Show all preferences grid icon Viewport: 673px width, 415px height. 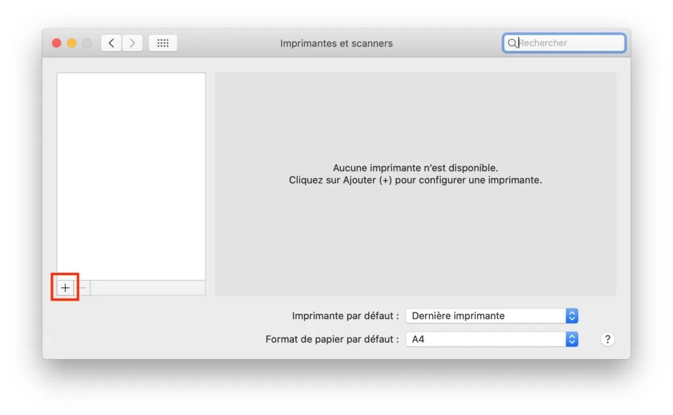point(163,43)
